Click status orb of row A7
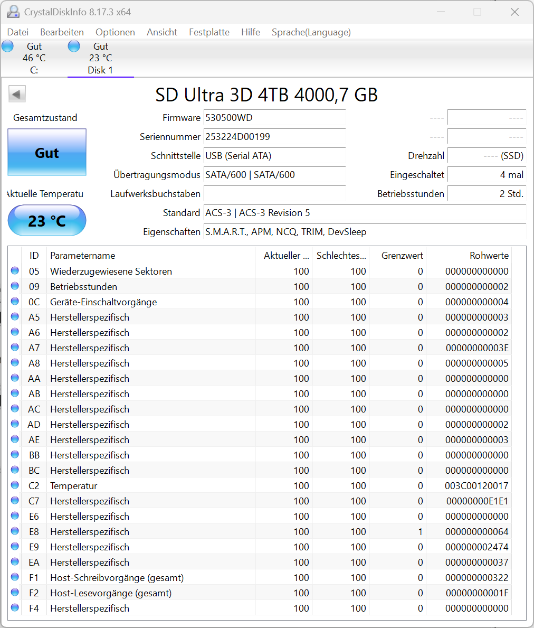Viewport: 534px width, 628px height. [15, 347]
